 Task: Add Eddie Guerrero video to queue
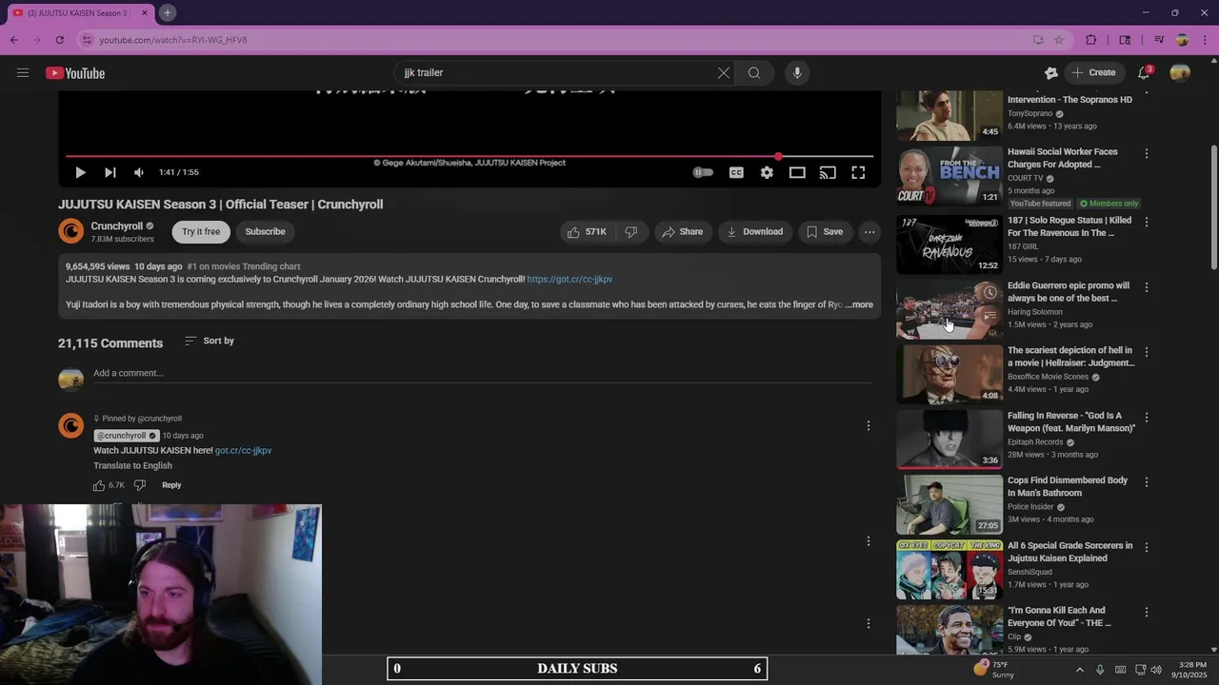click(x=989, y=315)
